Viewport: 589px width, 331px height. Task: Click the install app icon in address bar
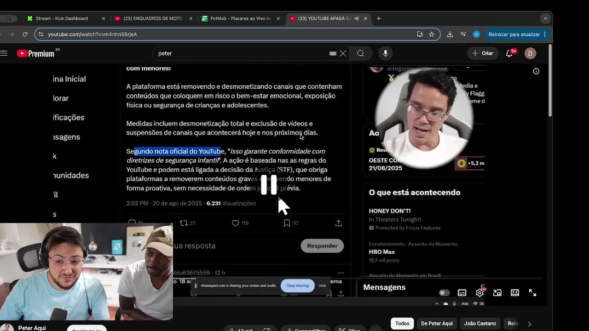point(420,34)
